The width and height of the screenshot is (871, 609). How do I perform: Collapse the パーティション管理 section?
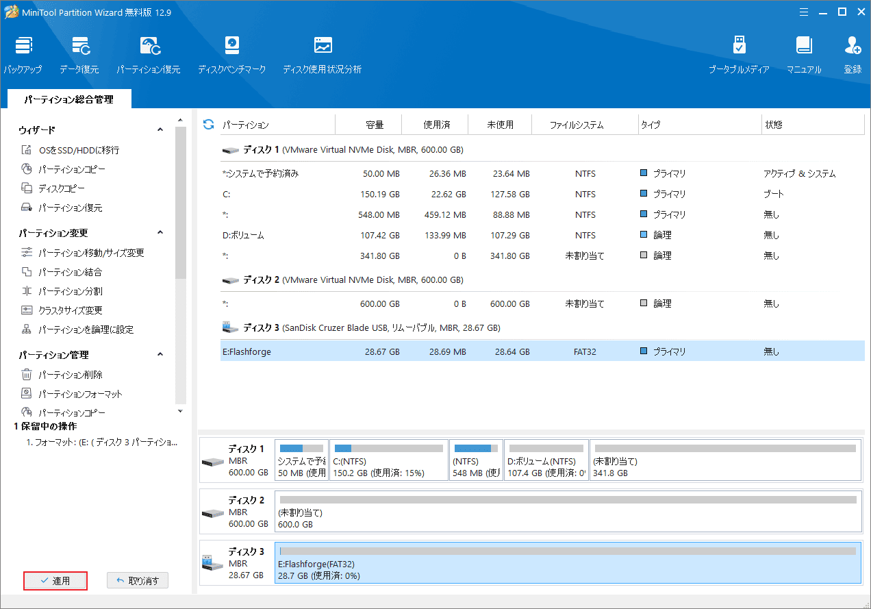pyautogui.click(x=160, y=355)
